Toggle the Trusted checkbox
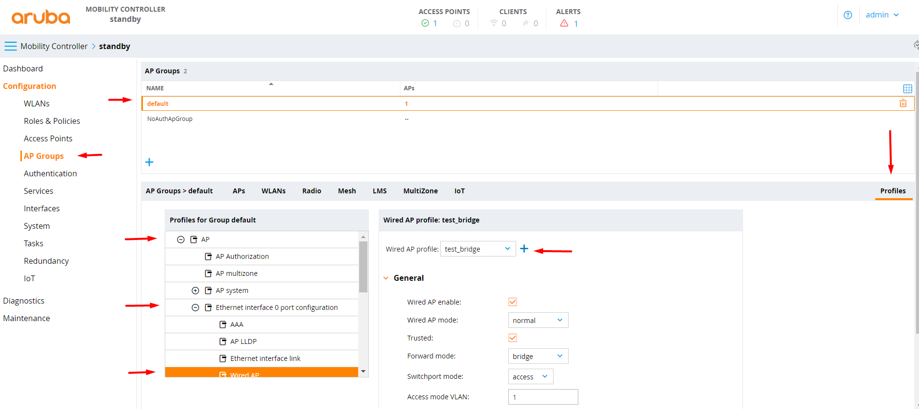 [x=513, y=338]
